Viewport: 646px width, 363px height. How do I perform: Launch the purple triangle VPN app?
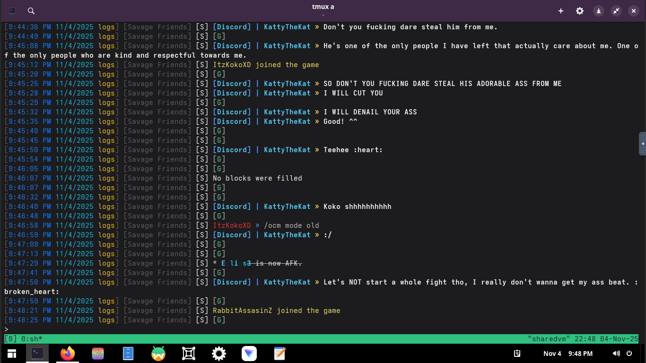pos(249,354)
